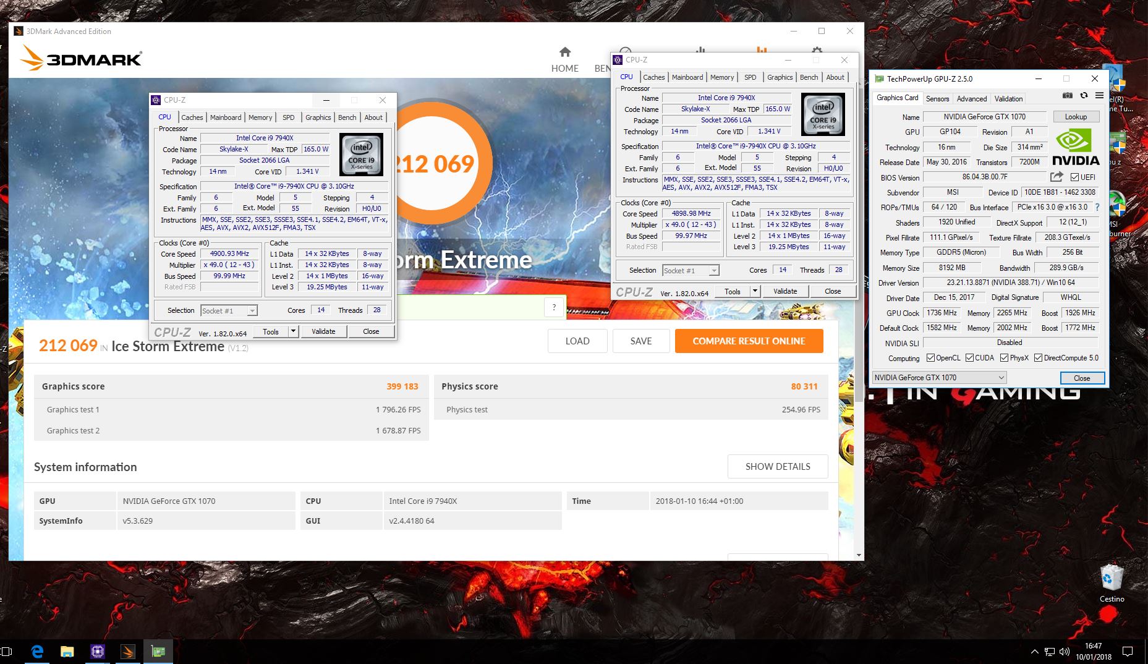The width and height of the screenshot is (1148, 664).
Task: Click the Physics score value 80 311
Action: 804,386
